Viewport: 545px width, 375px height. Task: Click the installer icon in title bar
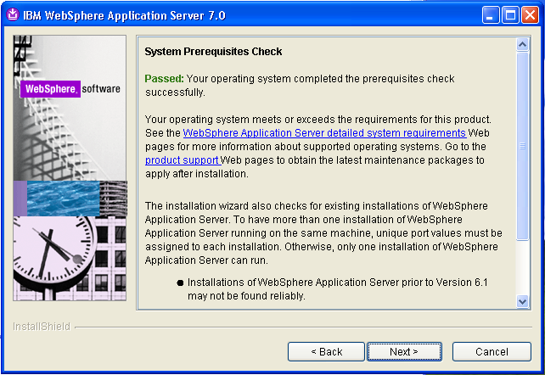click(x=13, y=15)
